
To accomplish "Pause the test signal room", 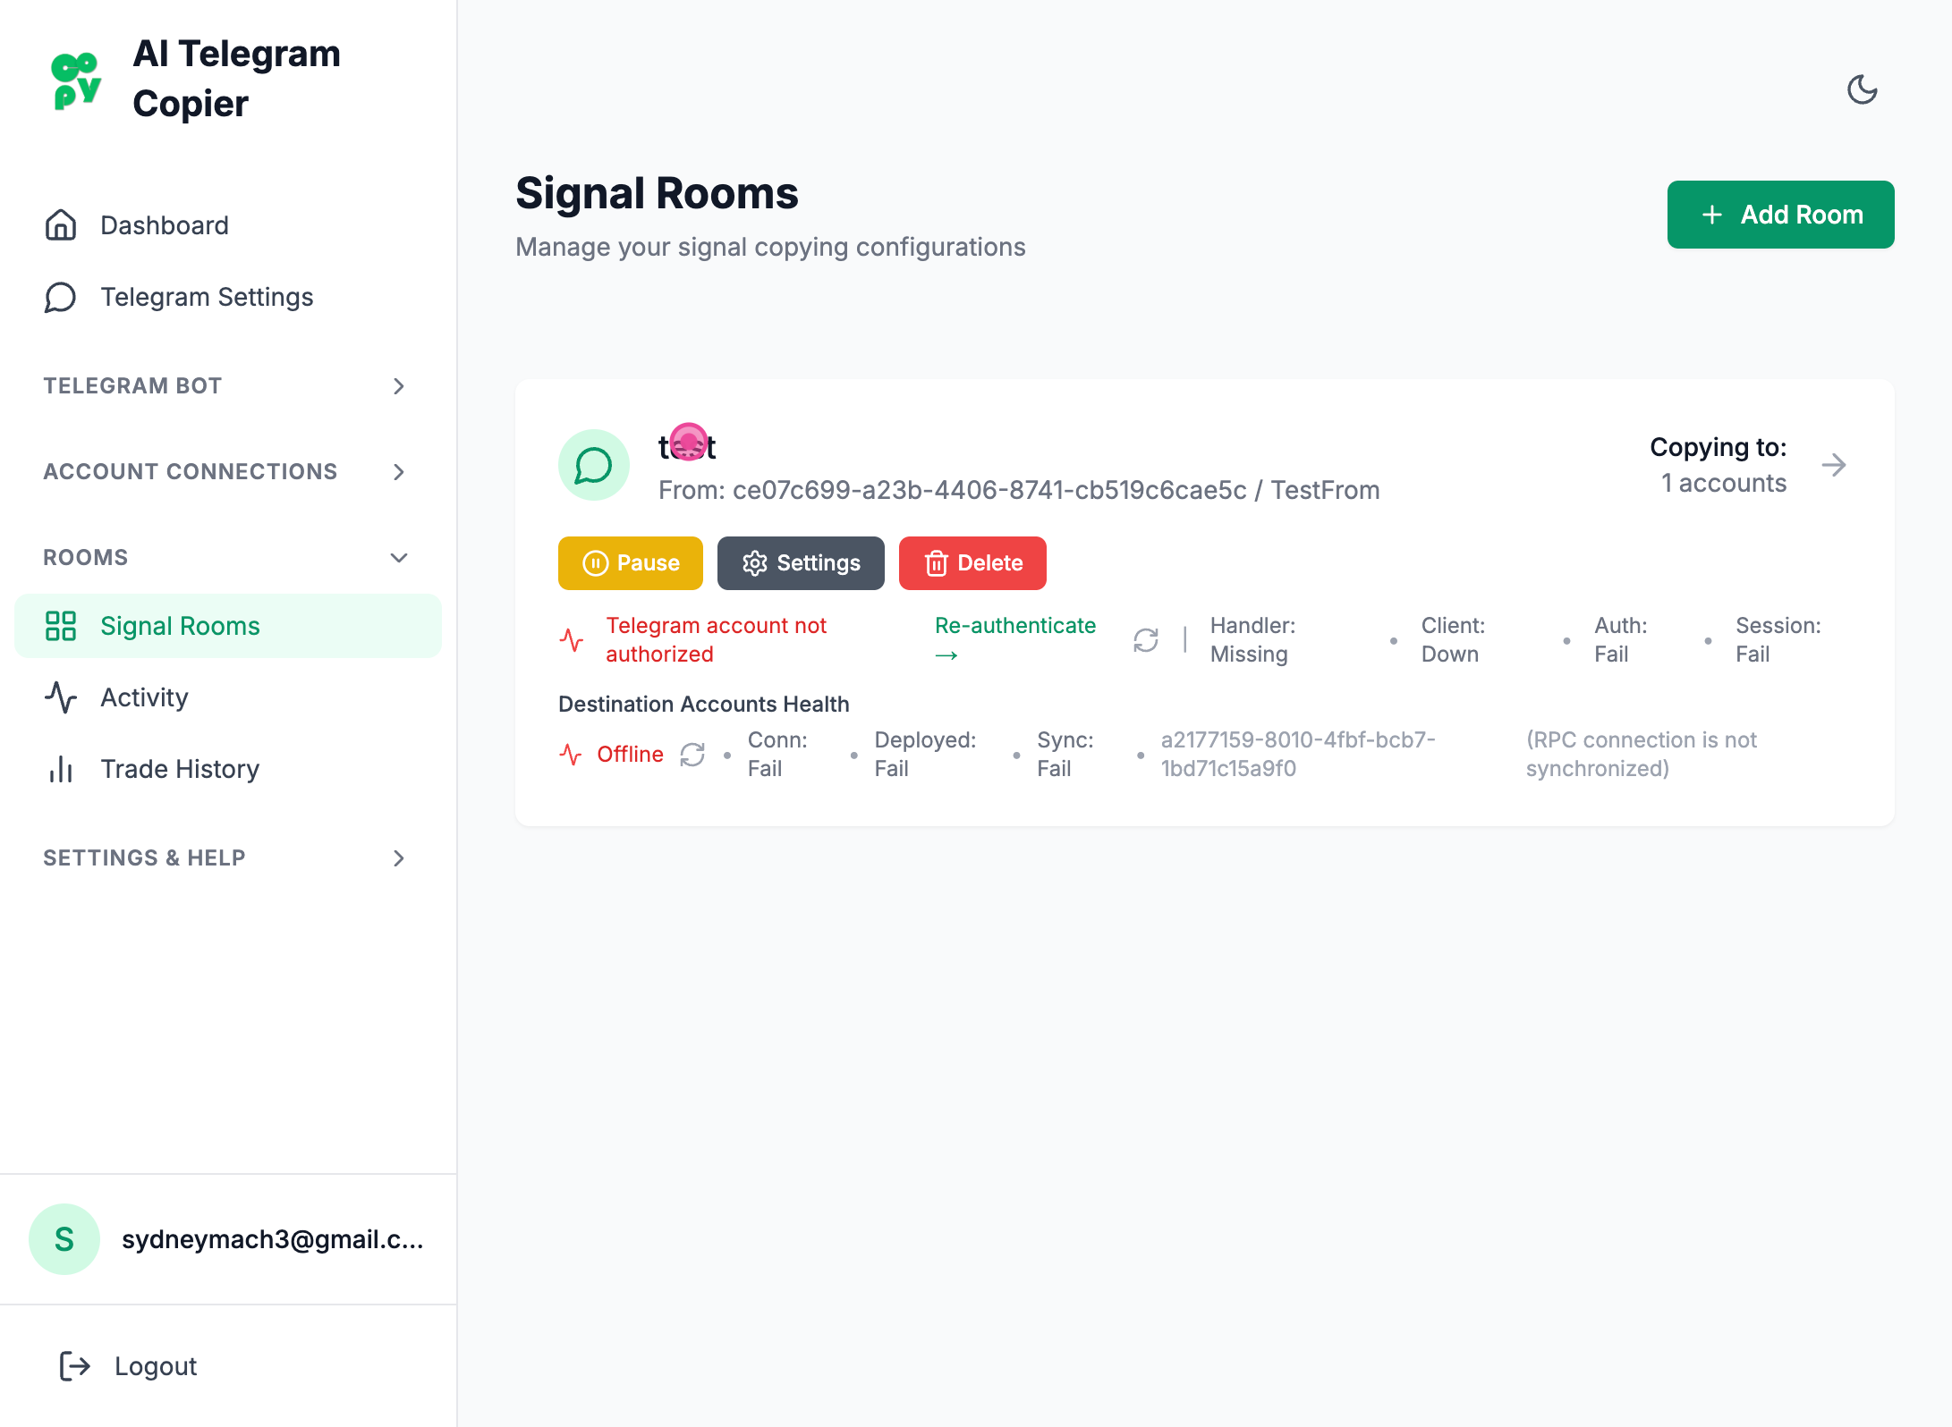I will [631, 563].
